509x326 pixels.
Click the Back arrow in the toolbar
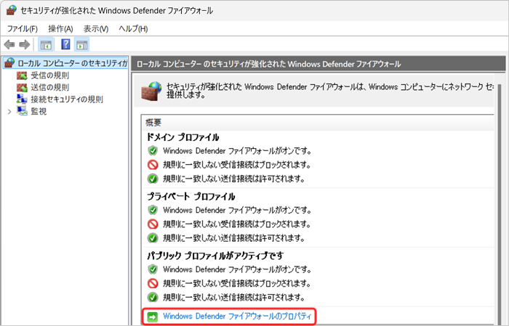[9, 45]
